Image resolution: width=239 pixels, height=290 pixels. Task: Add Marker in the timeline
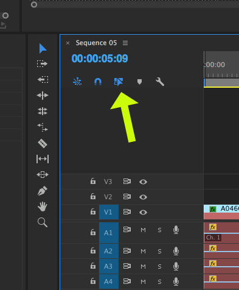point(139,82)
